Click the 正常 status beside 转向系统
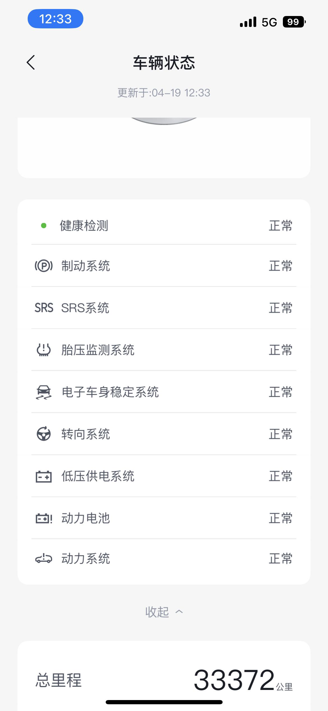Viewport: 328px width, 711px height. click(280, 434)
